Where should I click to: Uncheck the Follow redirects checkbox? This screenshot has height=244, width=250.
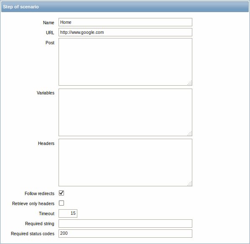61,193
